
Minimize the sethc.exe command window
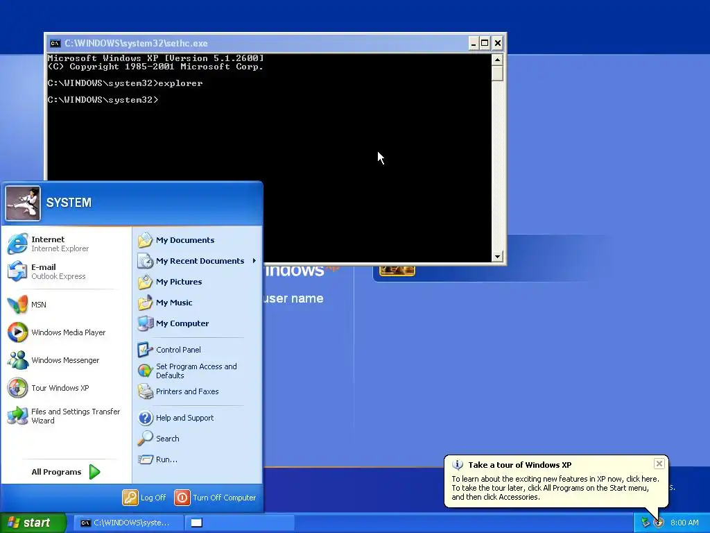point(473,43)
